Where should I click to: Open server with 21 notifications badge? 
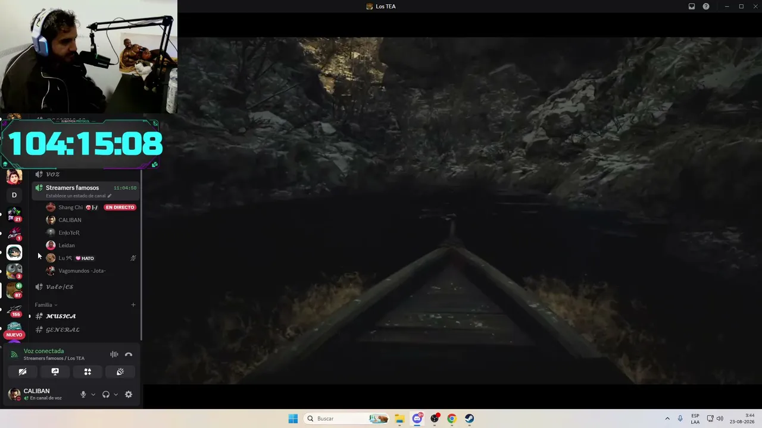point(14,214)
